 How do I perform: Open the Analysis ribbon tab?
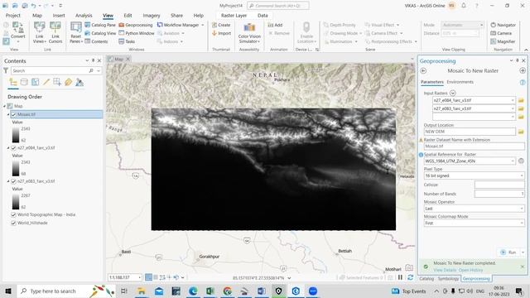pyautogui.click(x=84, y=16)
